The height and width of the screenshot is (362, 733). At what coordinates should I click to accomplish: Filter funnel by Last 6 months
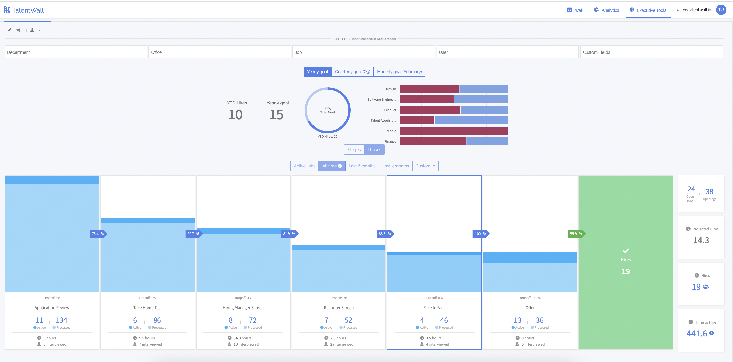pyautogui.click(x=362, y=166)
